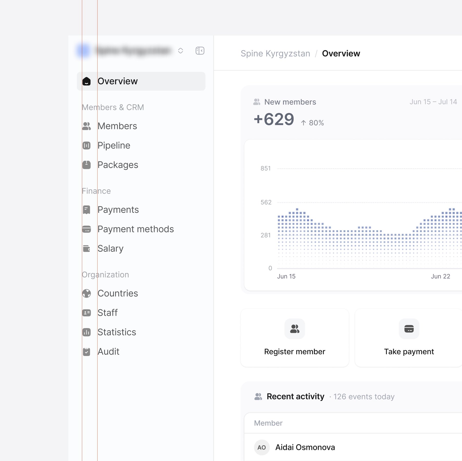Screen dimensions: 462x461
Task: Click the Countries globe icon
Action: click(87, 294)
